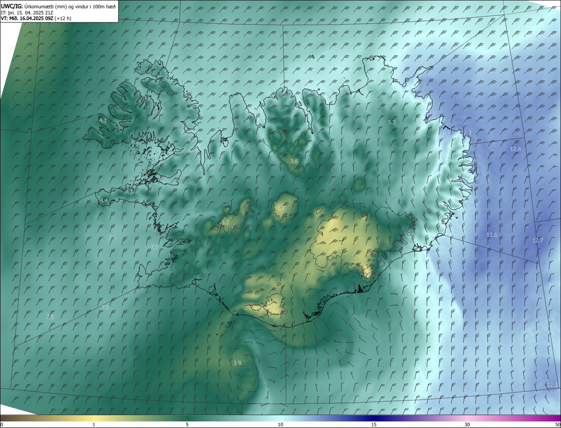The height and width of the screenshot is (428, 561).
Task: Click the 7.7 value label
Action: [x=154, y=247]
